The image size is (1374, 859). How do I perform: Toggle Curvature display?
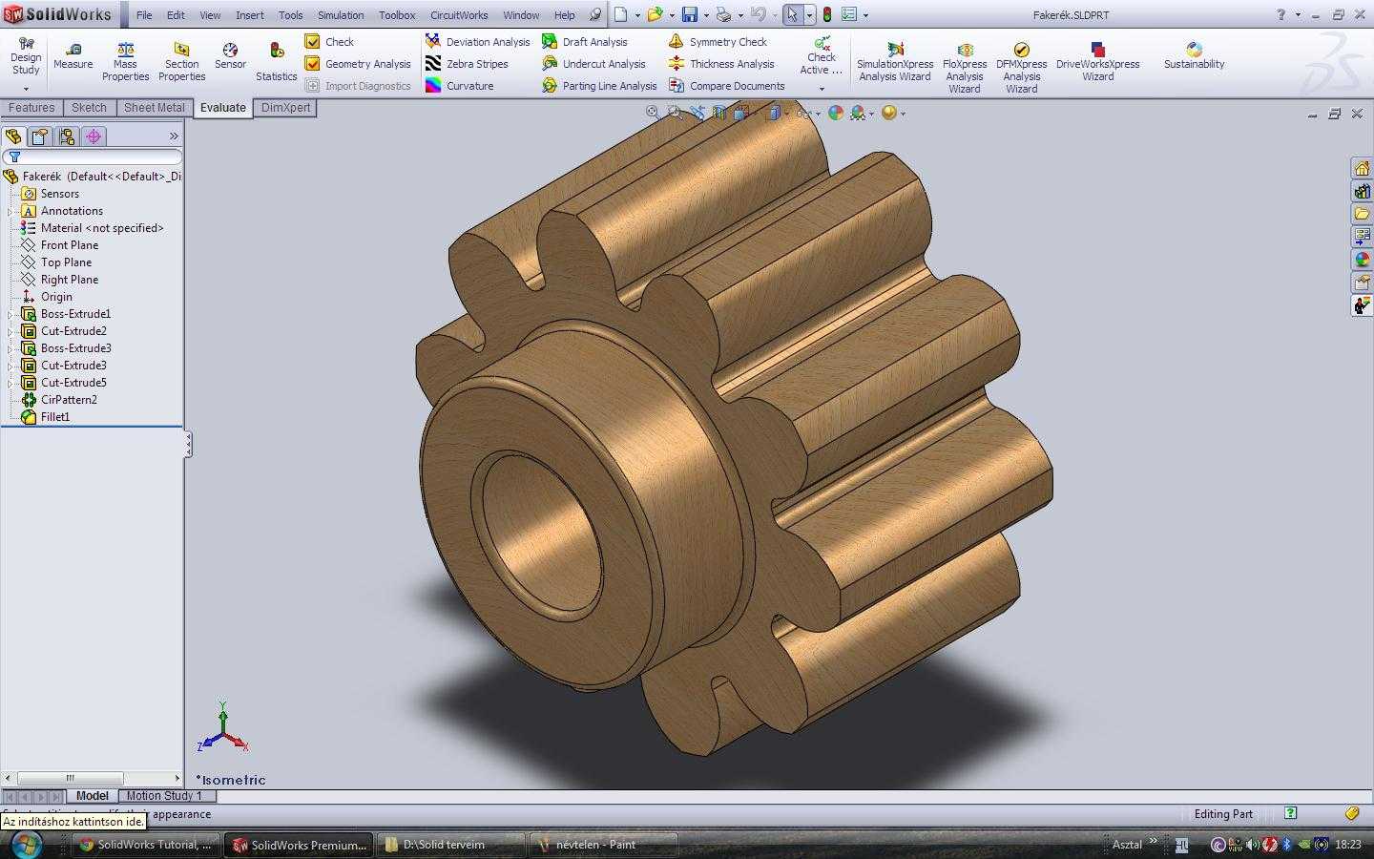point(460,86)
